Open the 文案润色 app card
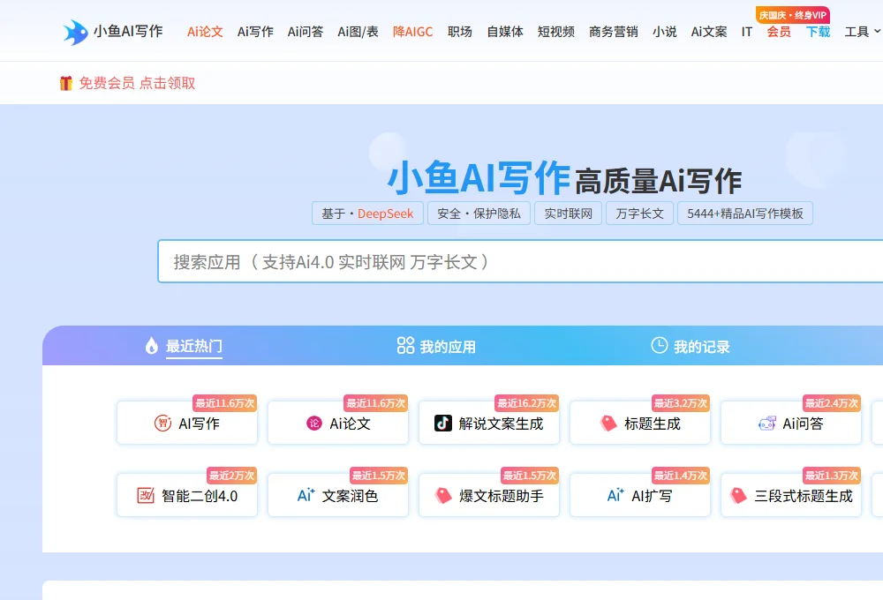 click(338, 495)
